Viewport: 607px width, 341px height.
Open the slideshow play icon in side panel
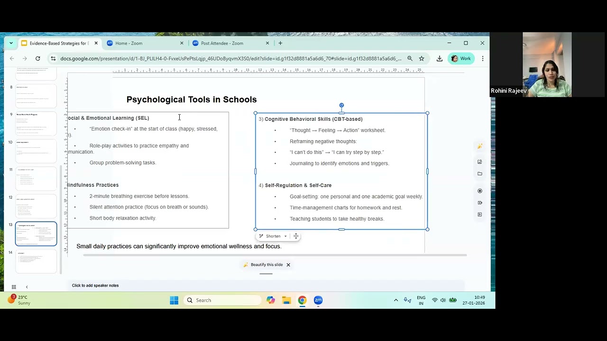(x=480, y=215)
